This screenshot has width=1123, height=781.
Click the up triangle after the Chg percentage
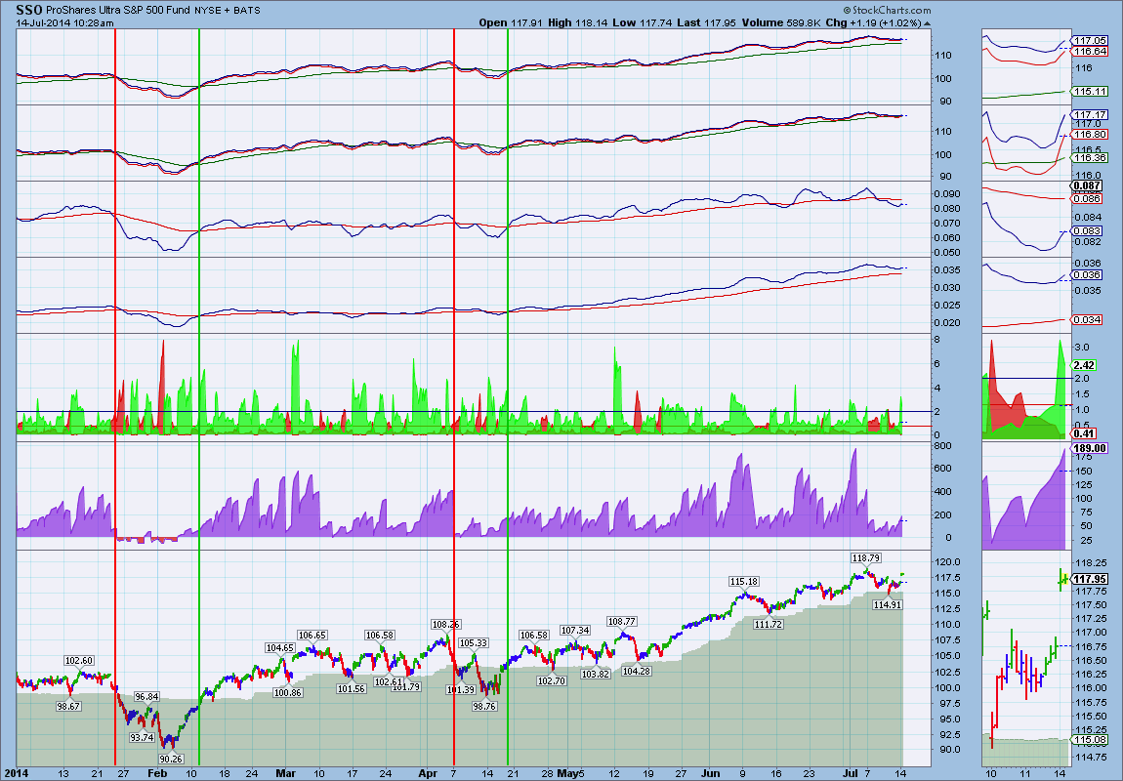point(928,22)
